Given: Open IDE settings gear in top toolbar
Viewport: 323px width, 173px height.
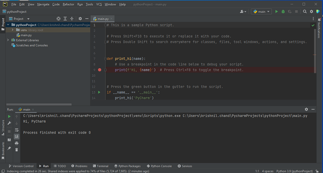Looking at the screenshot, I should tap(312, 12).
